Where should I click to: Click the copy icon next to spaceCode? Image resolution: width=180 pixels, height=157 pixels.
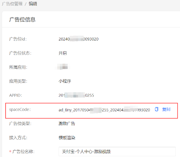click(x=157, y=109)
